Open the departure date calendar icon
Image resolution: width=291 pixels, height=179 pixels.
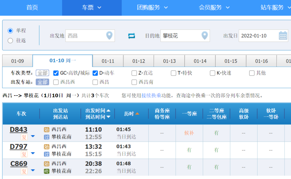tap(283, 36)
